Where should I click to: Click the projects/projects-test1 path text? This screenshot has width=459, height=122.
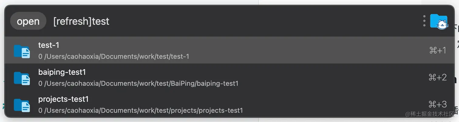pos(207,110)
